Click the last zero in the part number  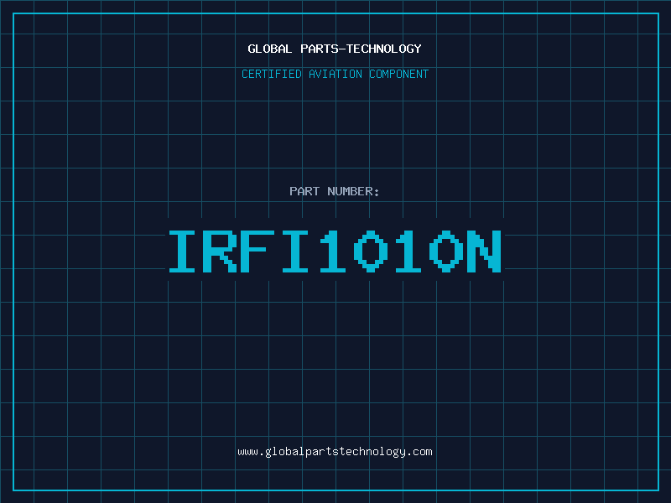pyautogui.click(x=446, y=251)
